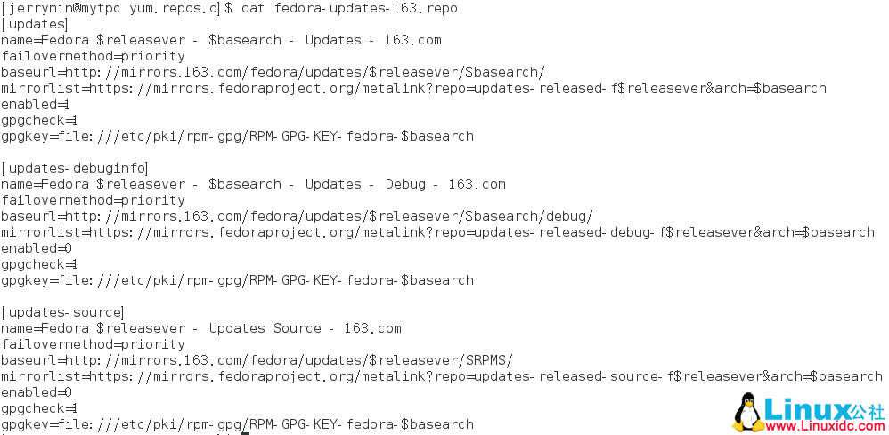The image size is (889, 435).
Task: Click the name line containing Updates Source
Action: [x=201, y=328]
